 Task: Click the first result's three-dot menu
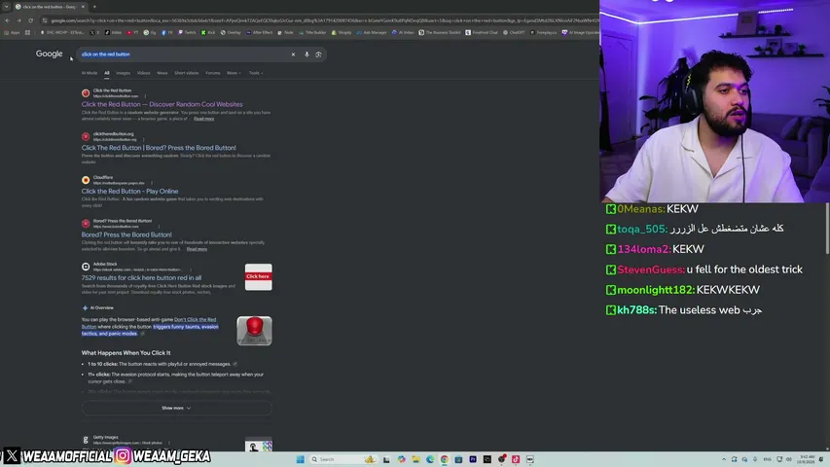click(145, 96)
